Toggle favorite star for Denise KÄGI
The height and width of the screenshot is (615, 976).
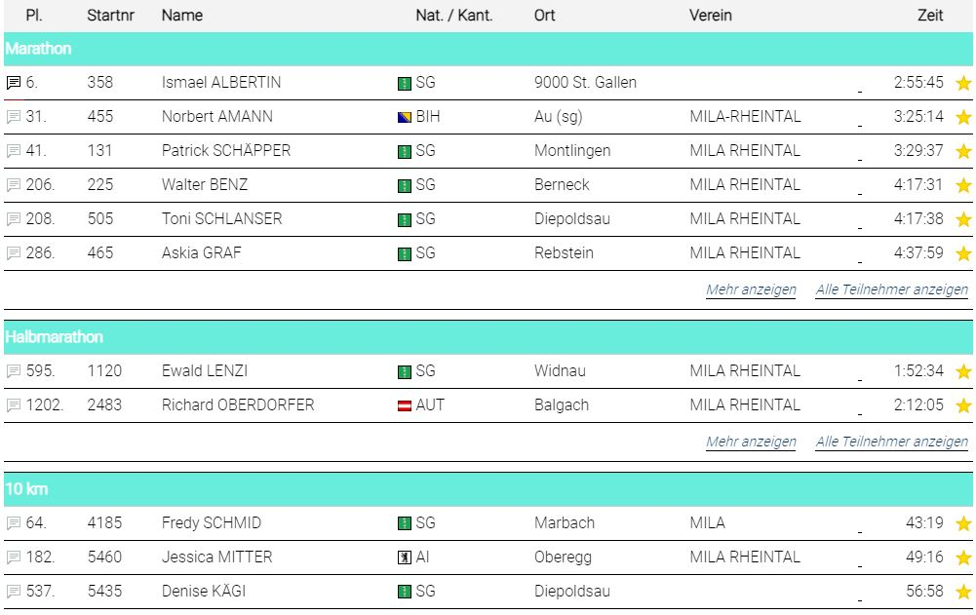tap(963, 592)
